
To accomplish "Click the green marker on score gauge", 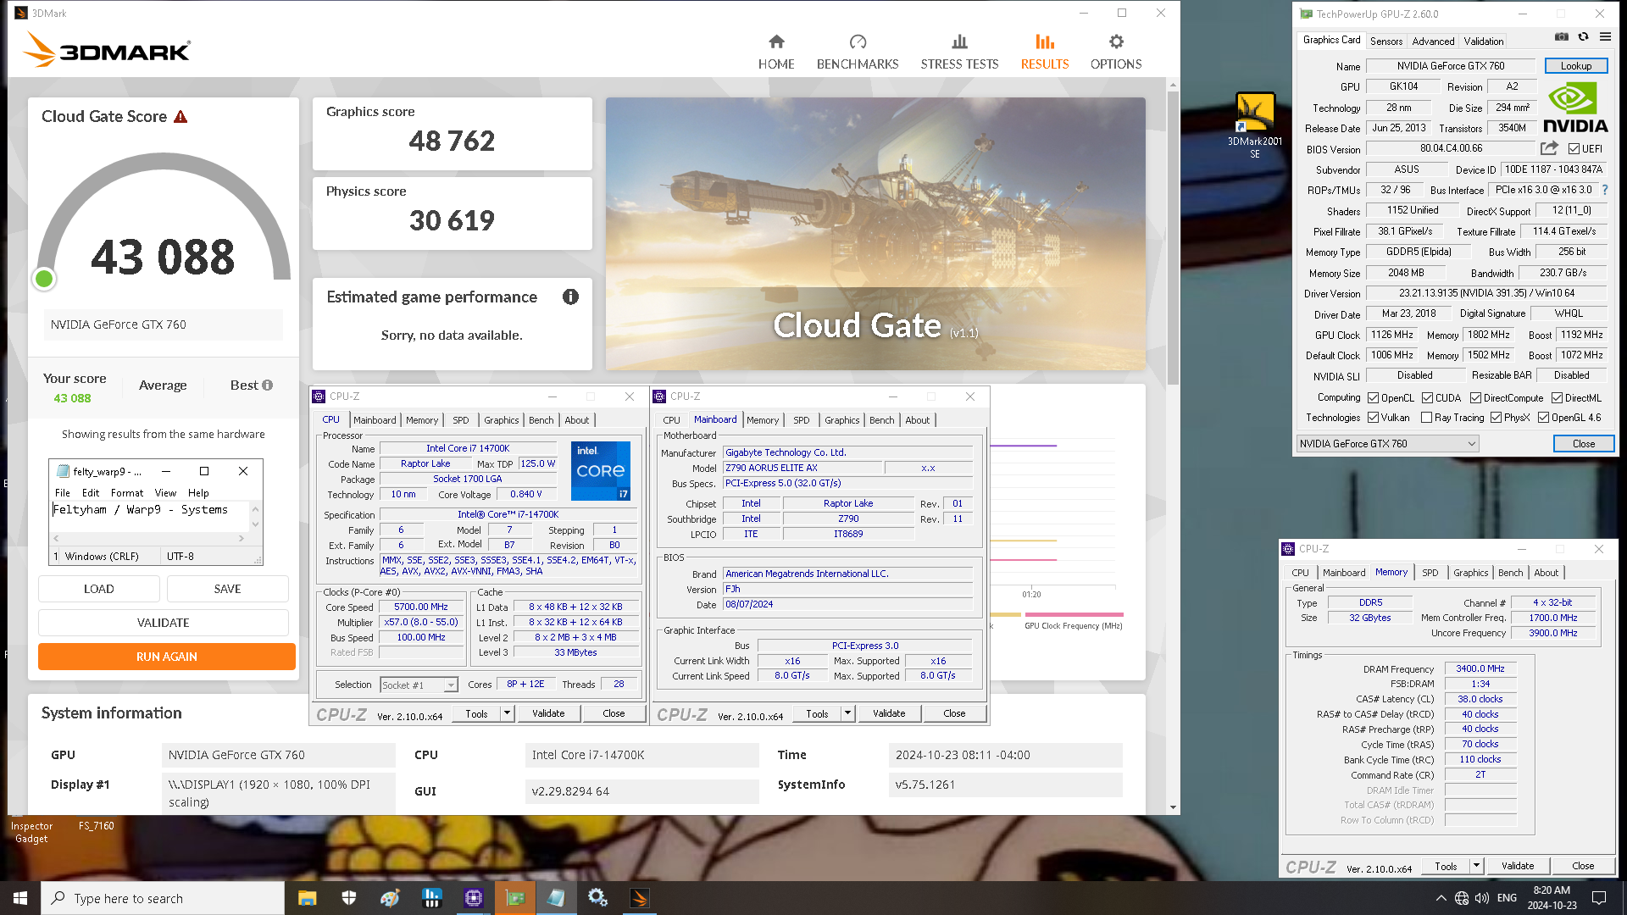I will pos(44,278).
